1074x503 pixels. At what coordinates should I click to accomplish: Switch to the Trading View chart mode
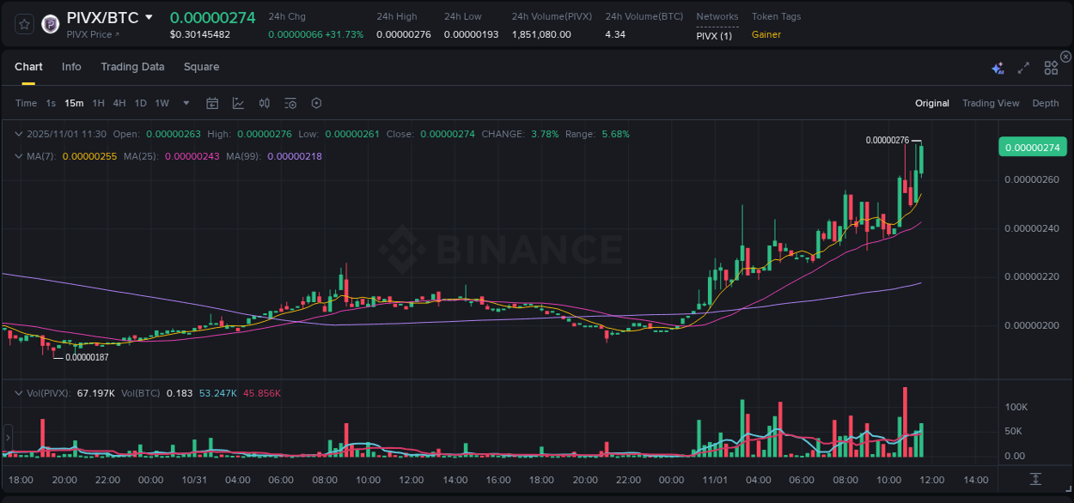click(x=990, y=103)
